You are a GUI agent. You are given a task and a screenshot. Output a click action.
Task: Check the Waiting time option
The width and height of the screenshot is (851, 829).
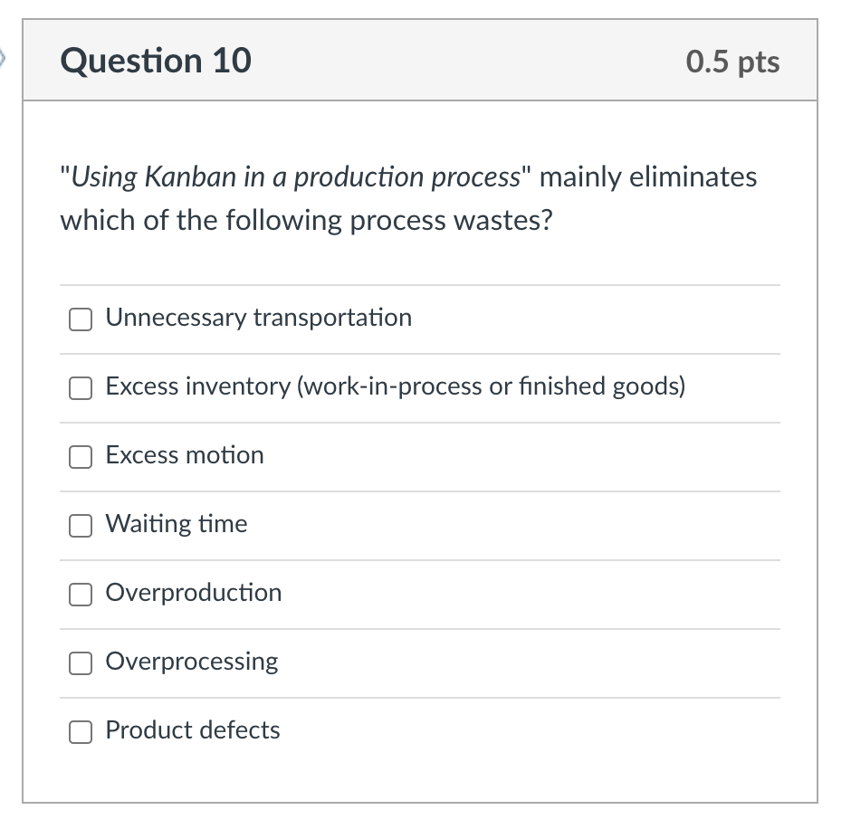click(80, 525)
